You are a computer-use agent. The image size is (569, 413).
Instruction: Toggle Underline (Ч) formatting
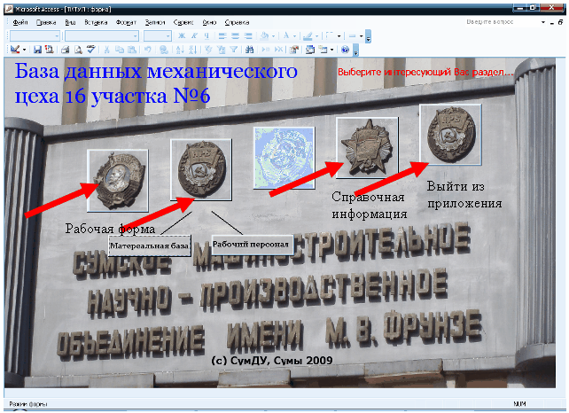point(207,36)
